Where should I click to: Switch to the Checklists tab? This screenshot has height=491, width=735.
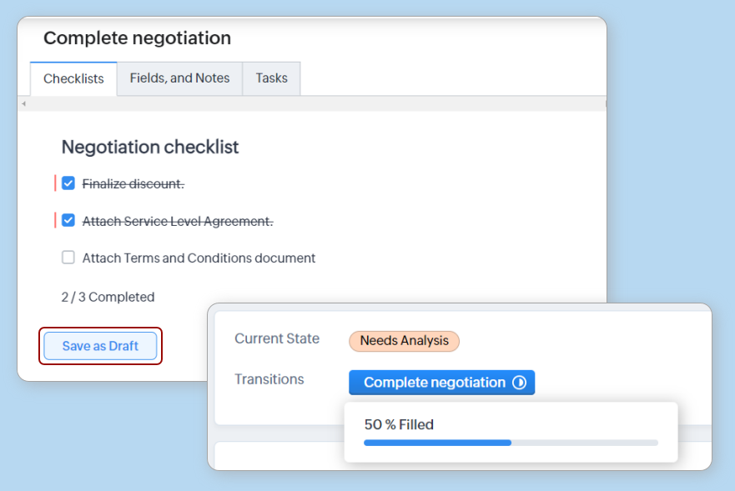(x=73, y=78)
